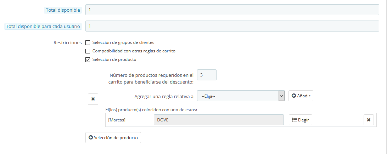Viewport: 387px width, 154px height.
Task: Click the Total disponible para cada usuario label
Action: click(43, 26)
